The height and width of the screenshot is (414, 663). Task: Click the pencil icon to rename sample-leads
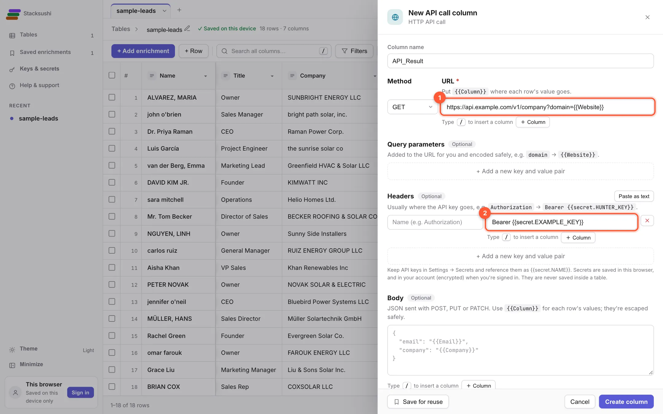coord(187,29)
